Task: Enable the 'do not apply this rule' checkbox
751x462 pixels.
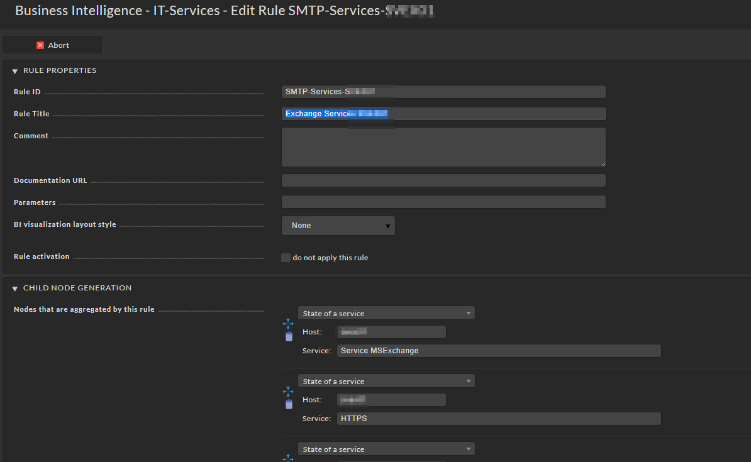Action: (286, 258)
